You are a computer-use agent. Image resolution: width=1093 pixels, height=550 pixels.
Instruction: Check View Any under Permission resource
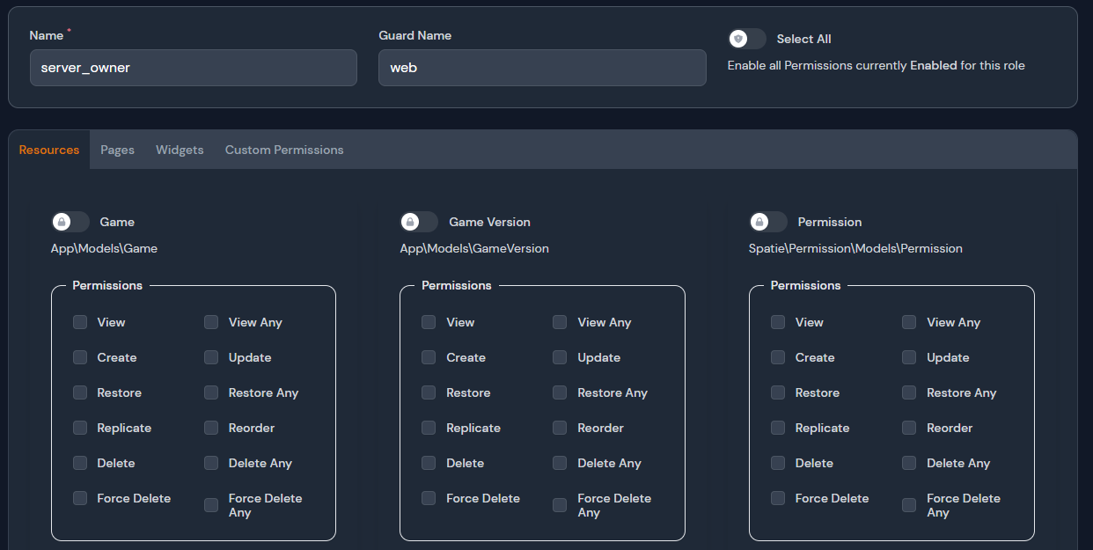[x=908, y=322]
